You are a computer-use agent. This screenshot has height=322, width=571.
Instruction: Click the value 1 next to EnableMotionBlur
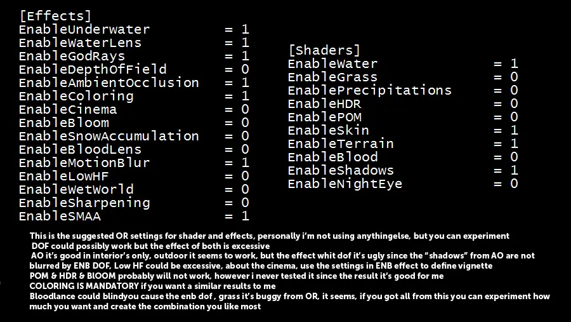coord(246,163)
